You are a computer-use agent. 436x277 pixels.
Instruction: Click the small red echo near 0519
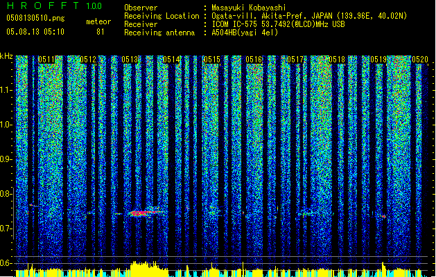(384, 216)
